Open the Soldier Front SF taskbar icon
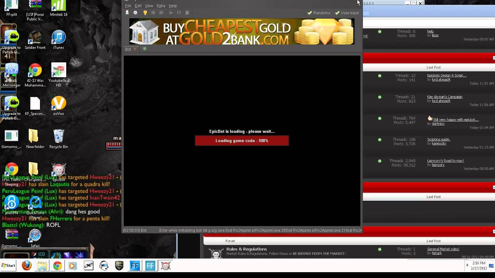Image resolution: width=495 pixels, height=278 pixels. coord(119,266)
